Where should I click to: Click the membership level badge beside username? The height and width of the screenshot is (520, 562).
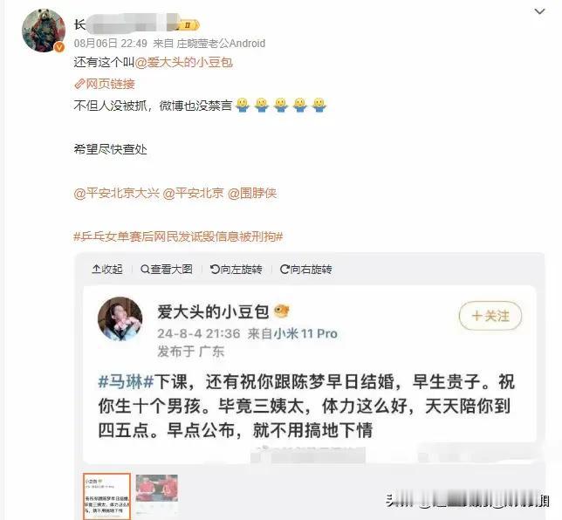(x=188, y=25)
